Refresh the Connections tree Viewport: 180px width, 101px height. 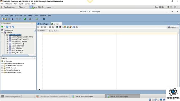click(x=7, y=27)
